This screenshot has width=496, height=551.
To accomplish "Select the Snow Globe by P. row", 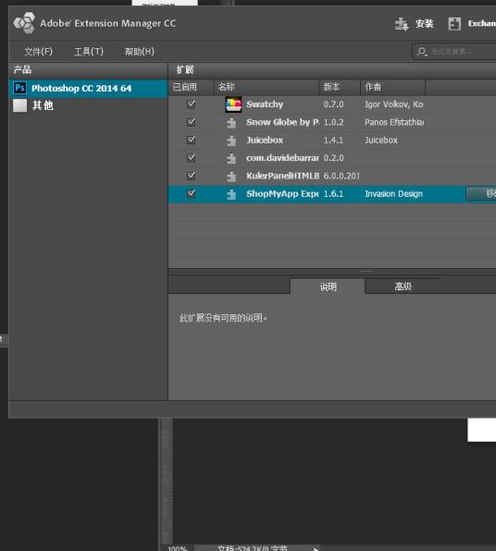I will (x=332, y=122).
